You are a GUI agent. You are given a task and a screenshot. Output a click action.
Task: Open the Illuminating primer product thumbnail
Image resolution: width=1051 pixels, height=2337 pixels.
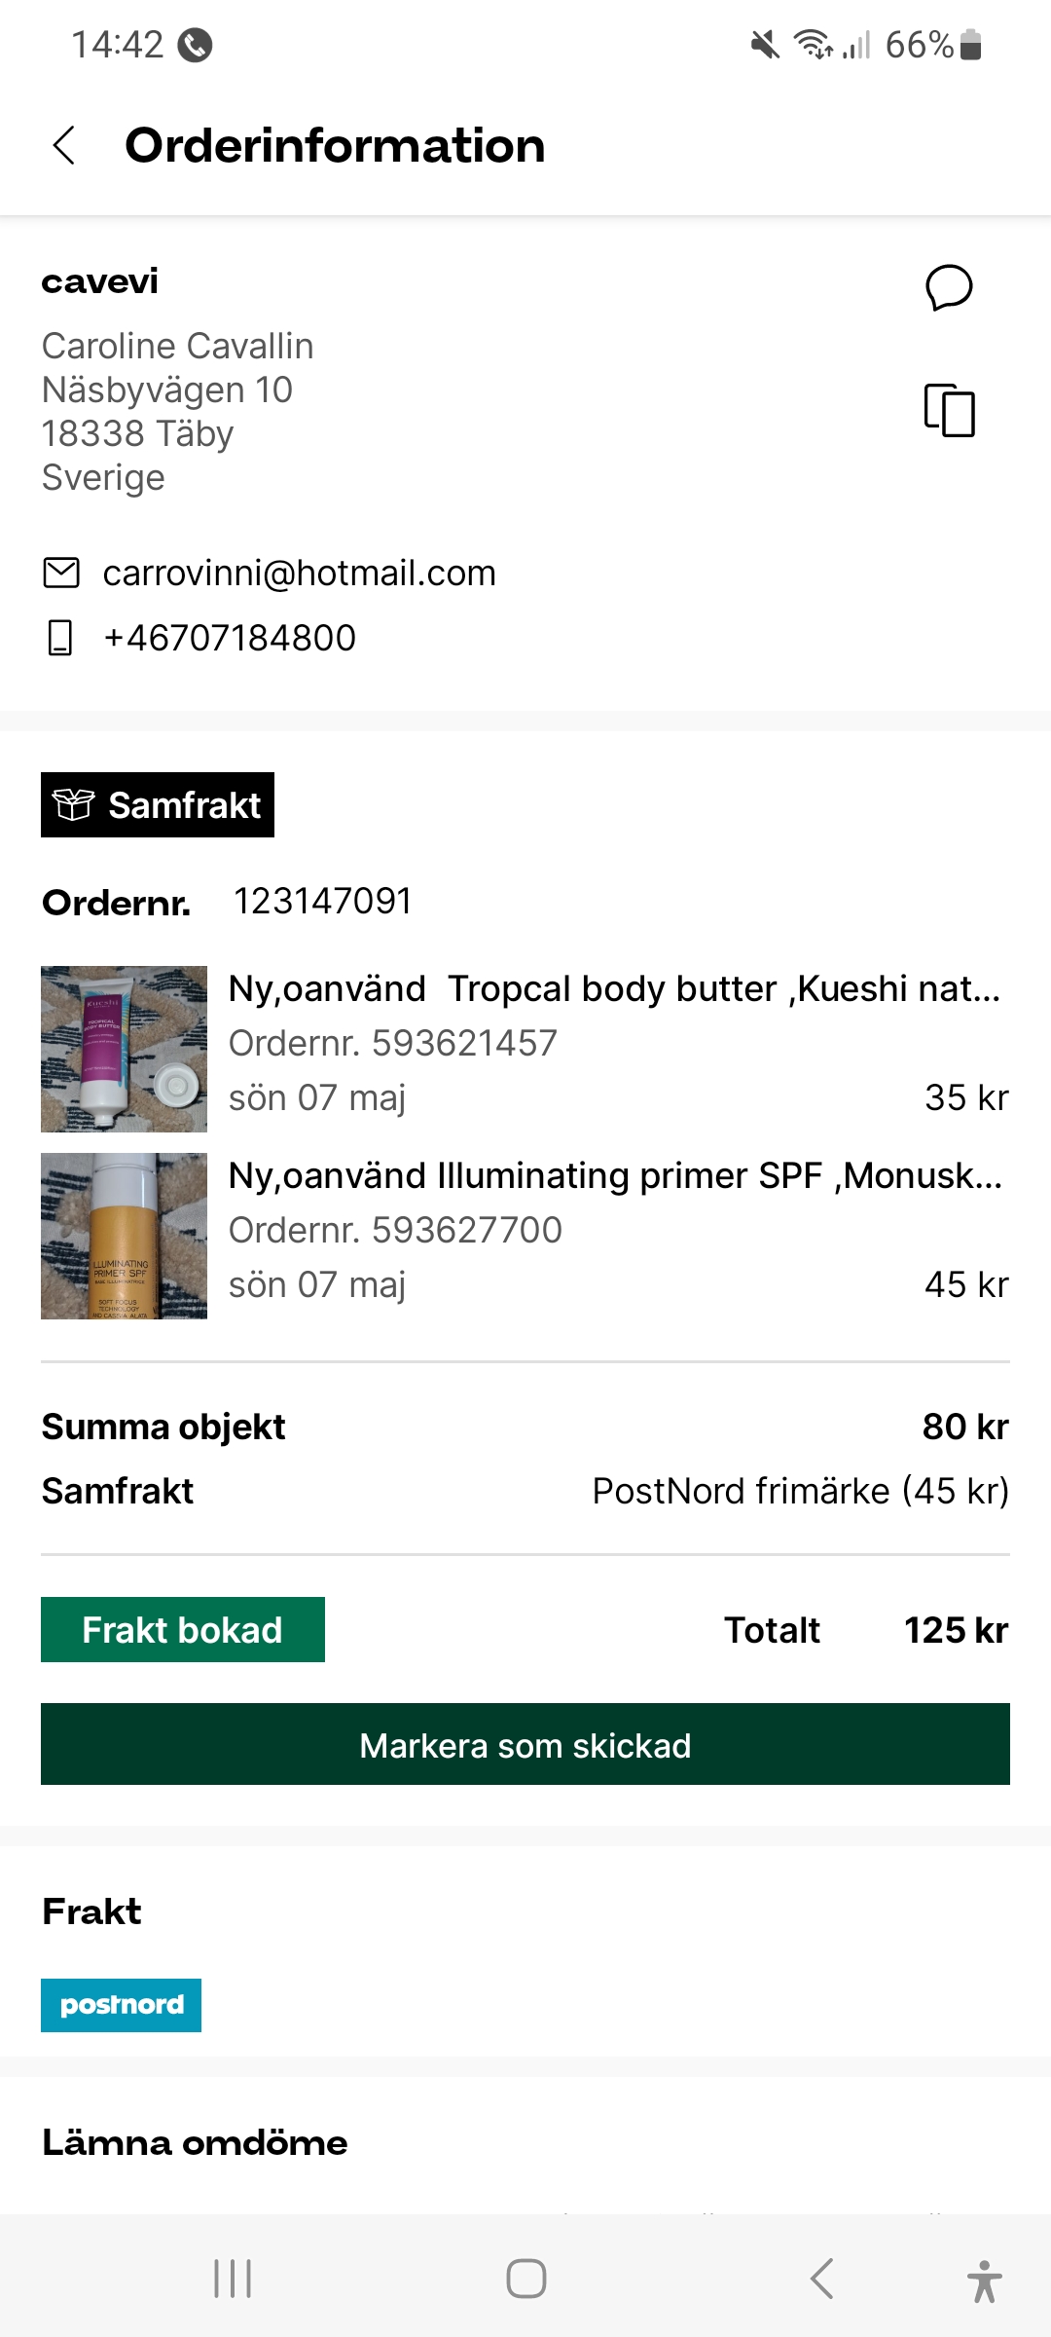click(x=124, y=1236)
